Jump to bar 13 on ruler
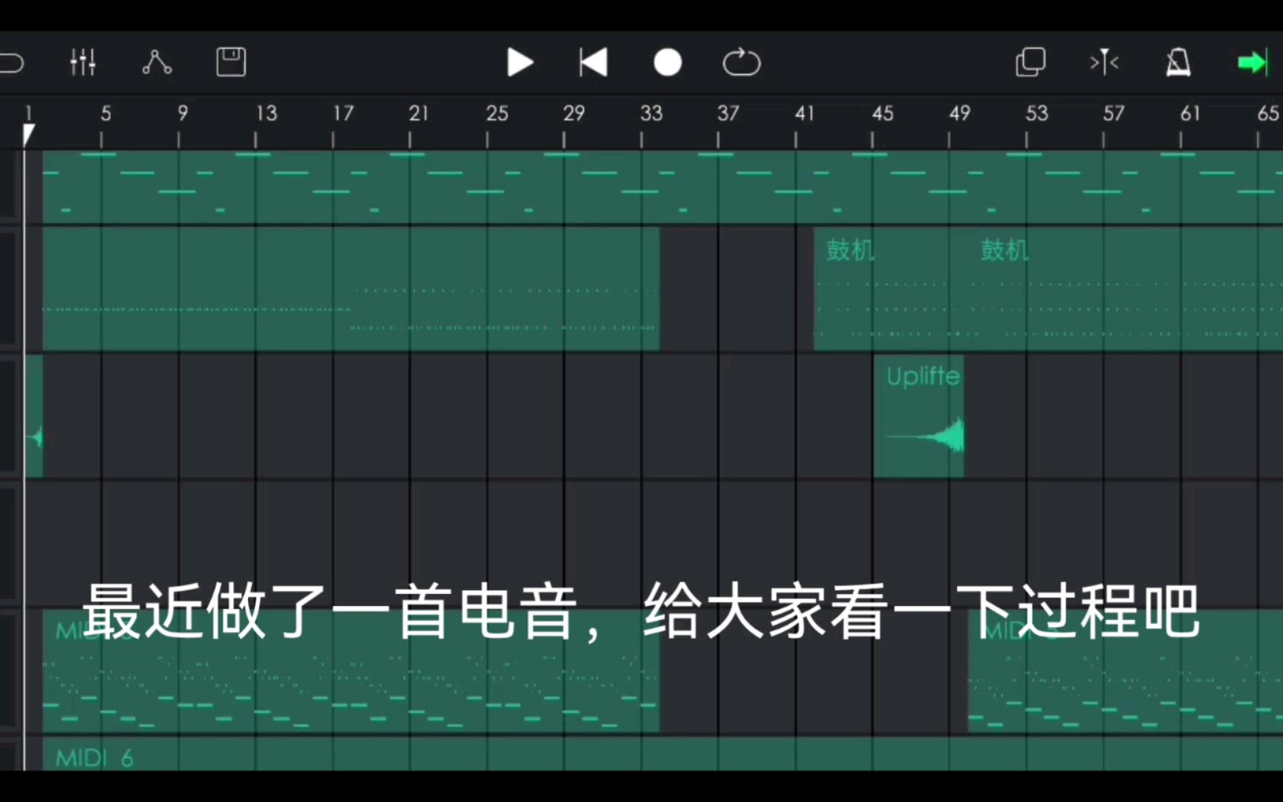The height and width of the screenshot is (802, 1283). tap(266, 114)
